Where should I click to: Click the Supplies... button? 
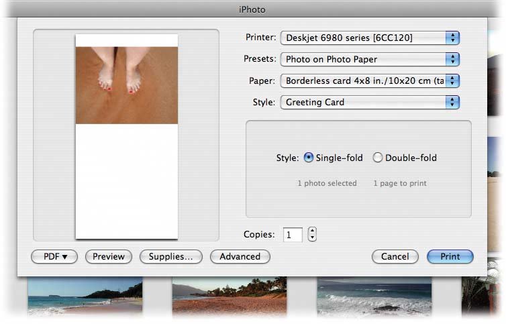point(170,256)
